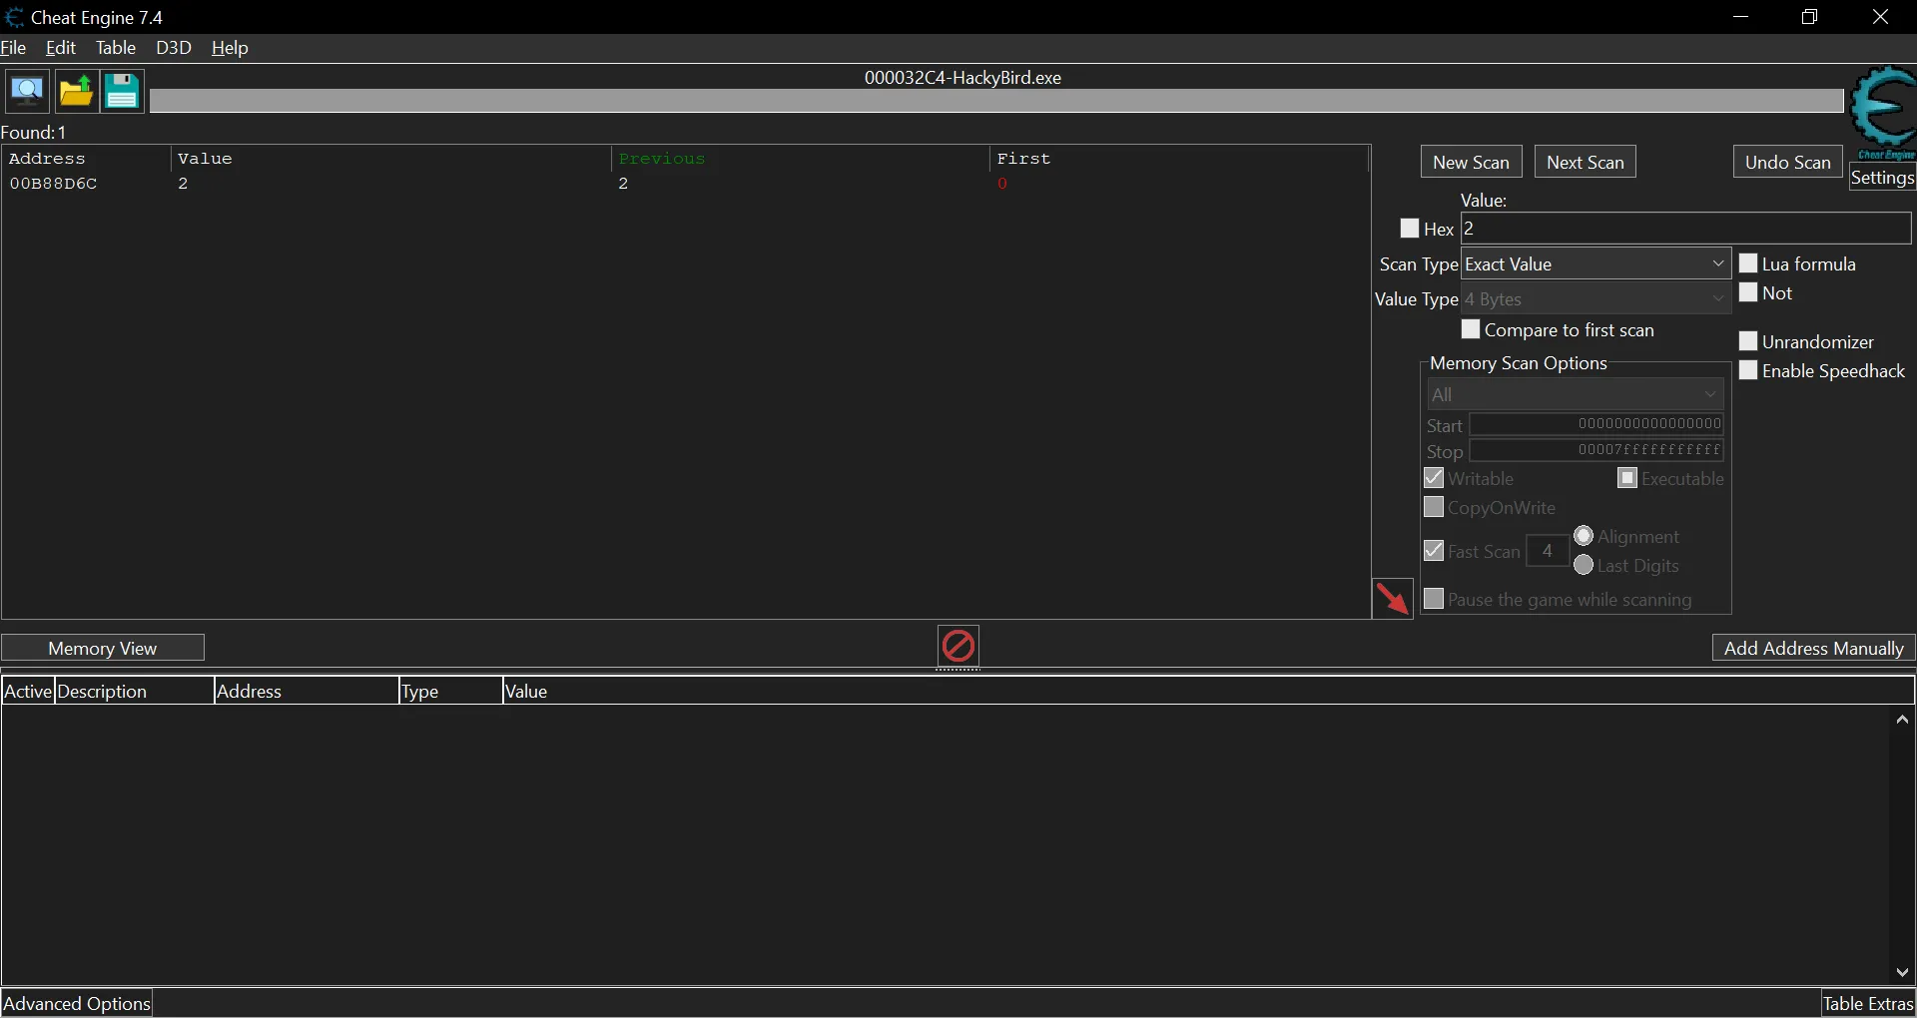Open the Table menu
Screen dimensions: 1917x1018
point(116,48)
